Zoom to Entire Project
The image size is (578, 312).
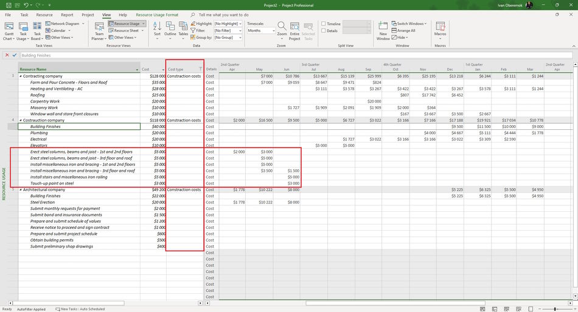294,31
